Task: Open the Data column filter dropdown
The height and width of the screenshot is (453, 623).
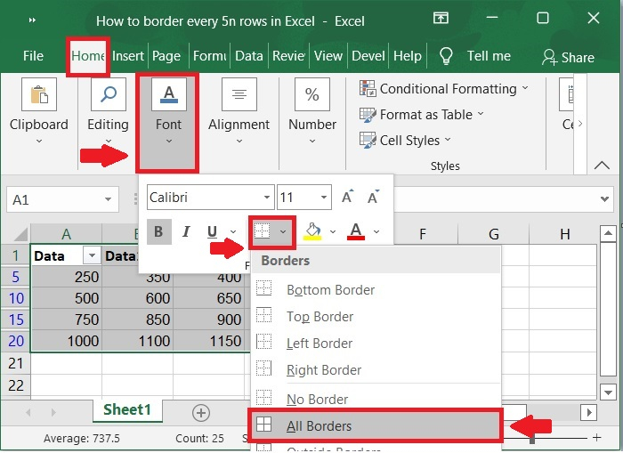Action: coord(92,255)
